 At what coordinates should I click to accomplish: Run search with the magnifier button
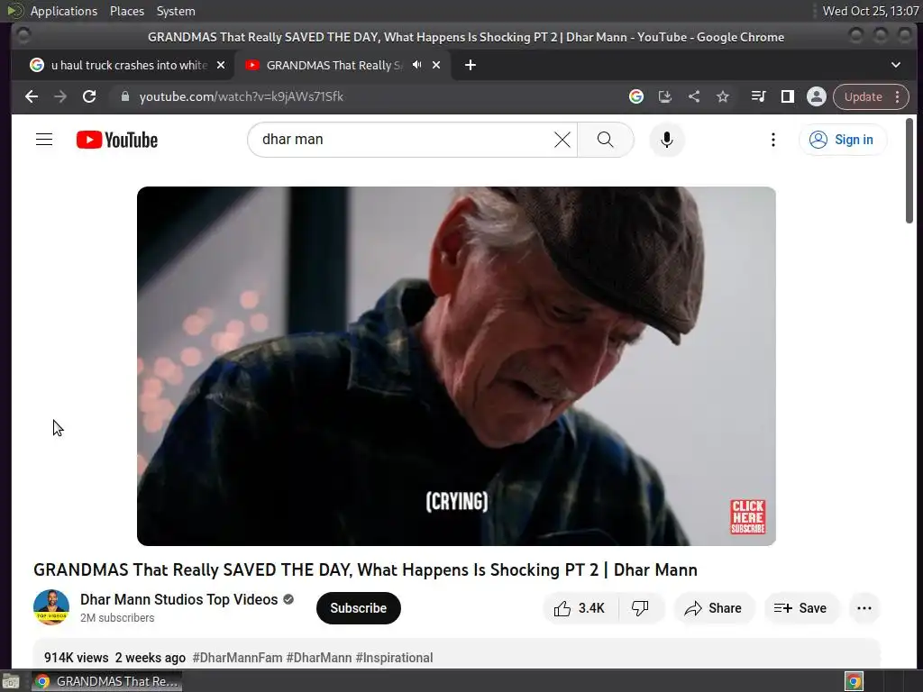click(x=605, y=140)
